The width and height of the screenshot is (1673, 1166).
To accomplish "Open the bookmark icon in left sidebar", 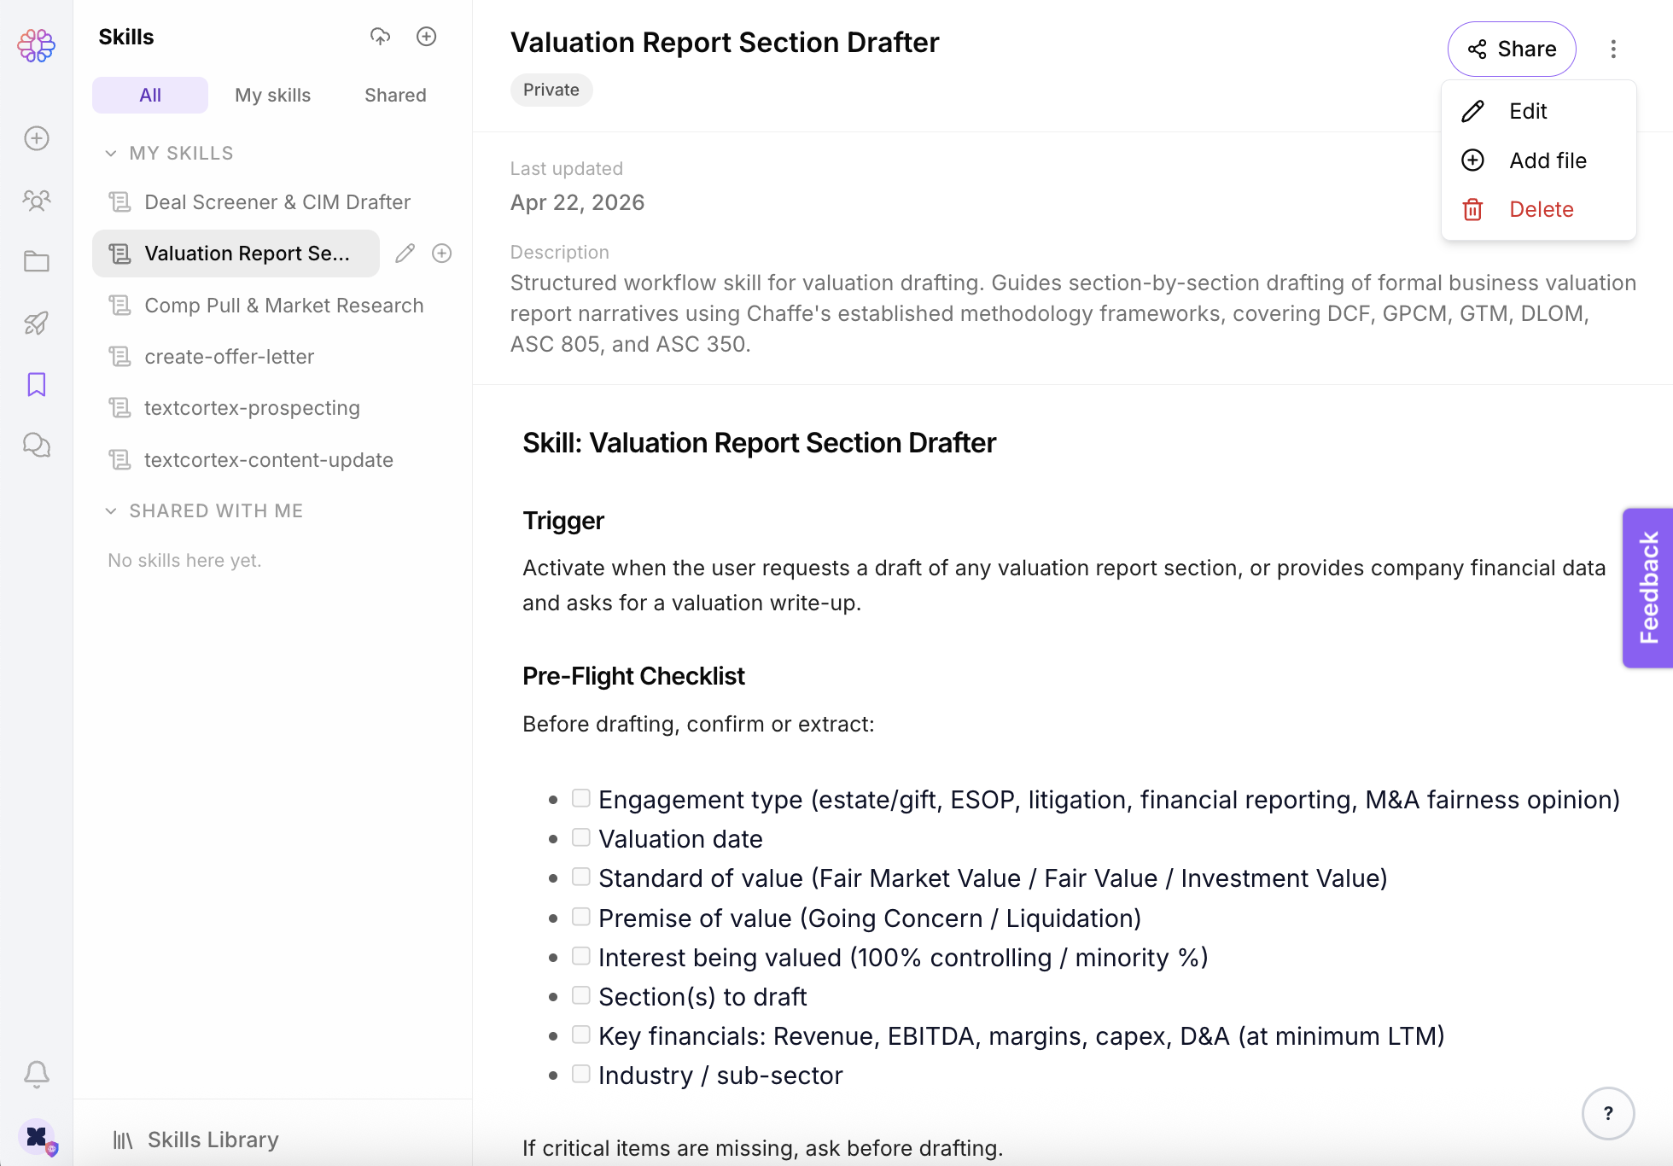I will 36,384.
